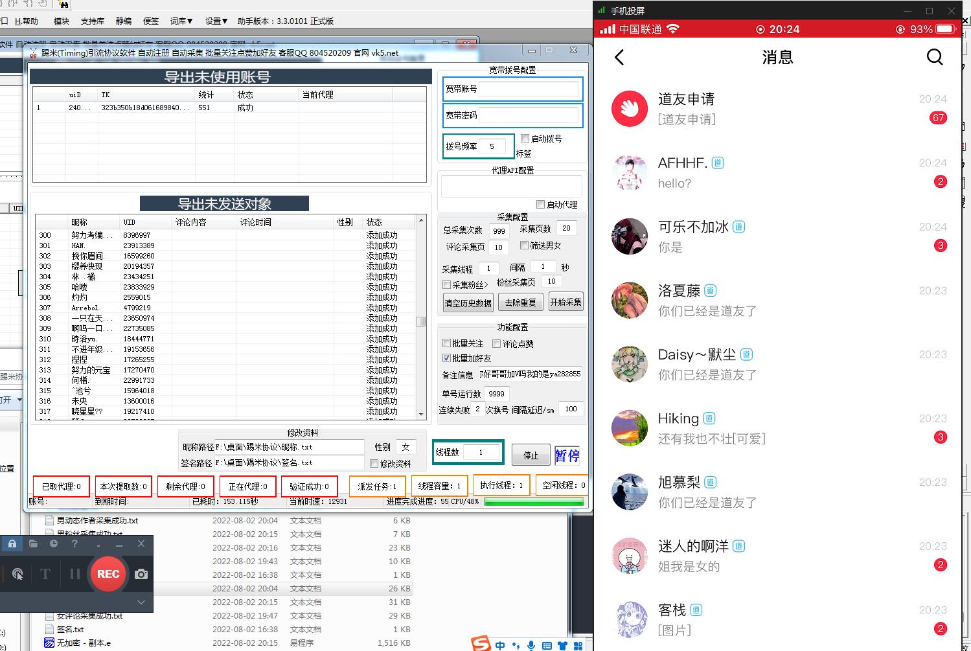Click the 去除重复 deduplicate button

coord(520,301)
